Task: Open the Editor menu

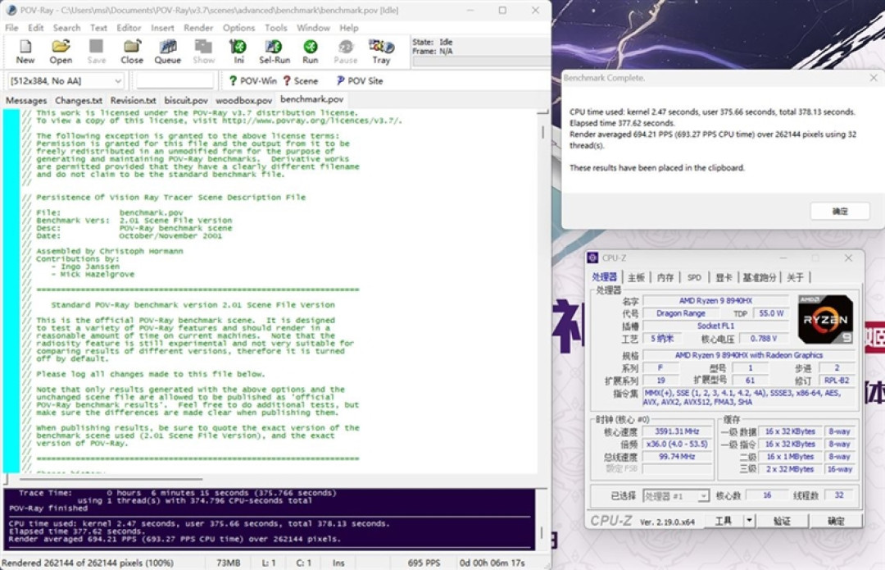Action: (x=129, y=28)
